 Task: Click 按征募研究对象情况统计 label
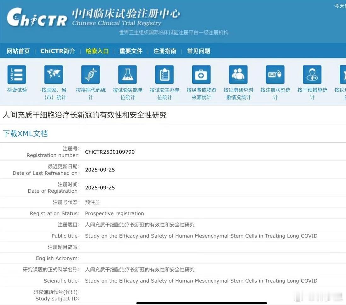click(239, 94)
